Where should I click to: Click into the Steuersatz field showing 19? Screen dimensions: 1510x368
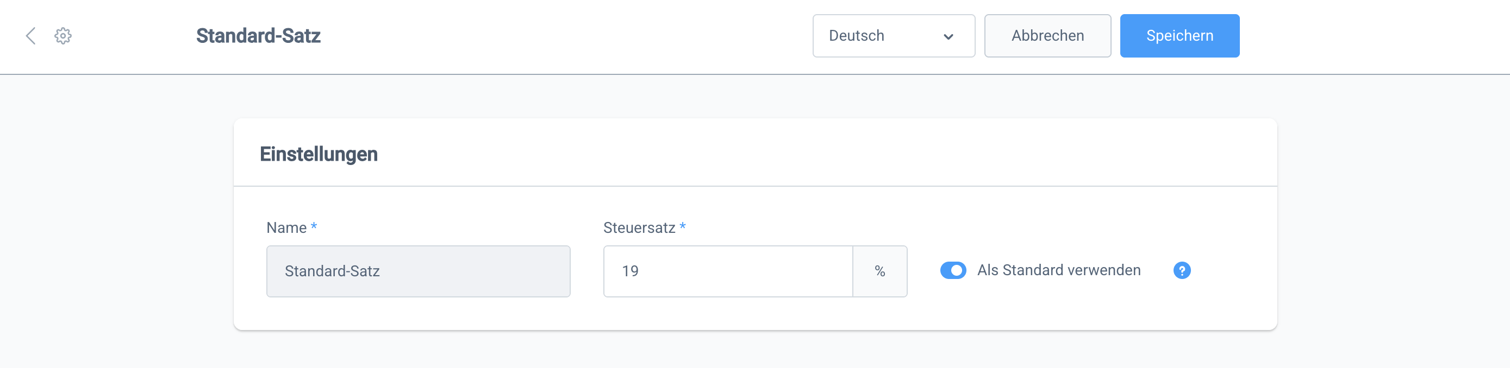(x=727, y=271)
